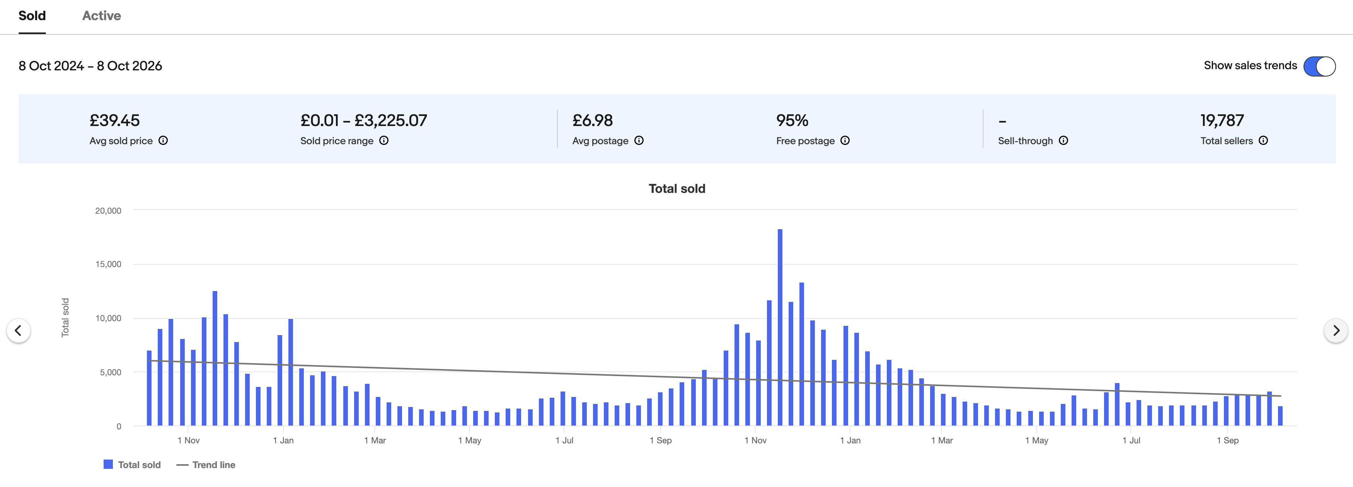Click the vertical Total sold axis title
This screenshot has width=1353, height=487.
(65, 318)
